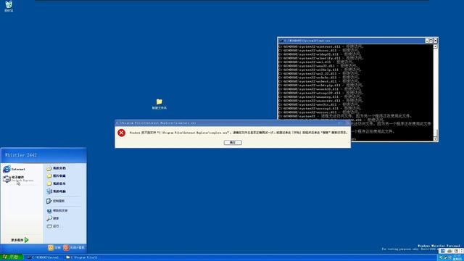
Task: Click cmd window system menu icon
Action: click(281, 41)
